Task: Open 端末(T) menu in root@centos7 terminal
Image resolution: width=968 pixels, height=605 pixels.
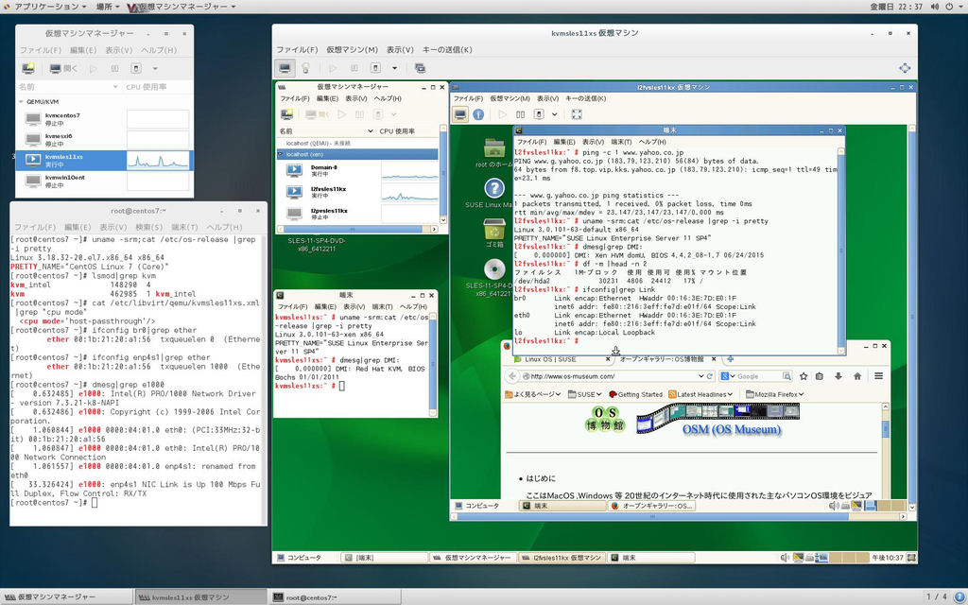Action: coord(184,227)
